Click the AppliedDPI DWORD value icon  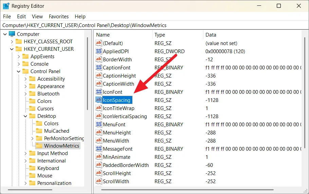click(99, 51)
